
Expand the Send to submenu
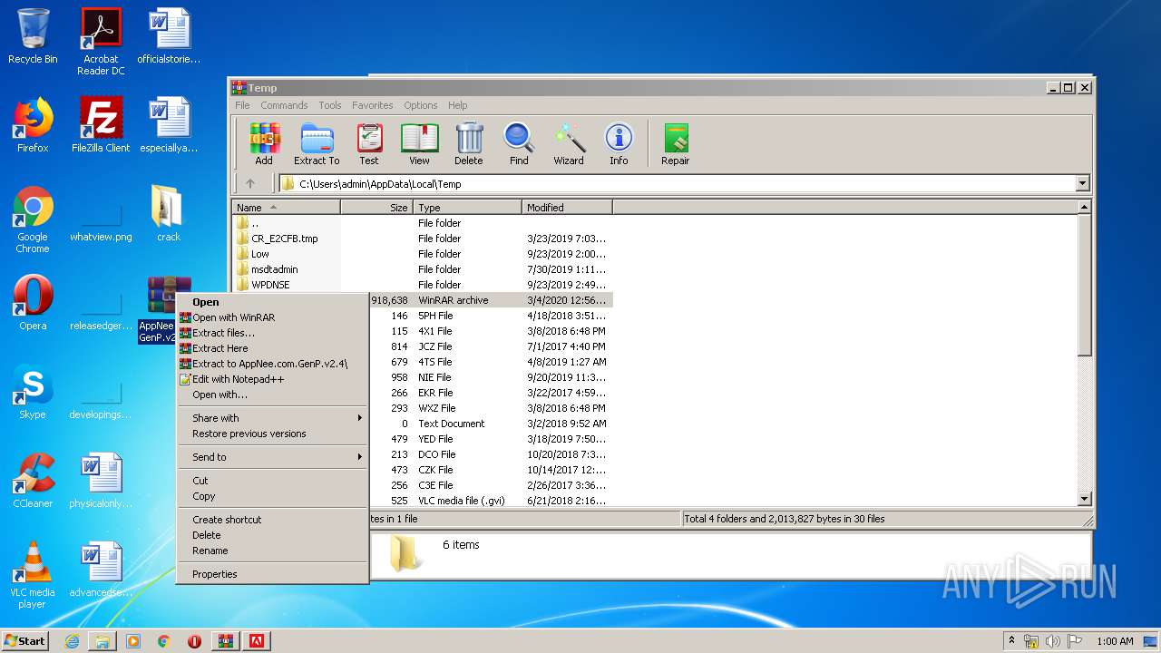click(x=272, y=457)
